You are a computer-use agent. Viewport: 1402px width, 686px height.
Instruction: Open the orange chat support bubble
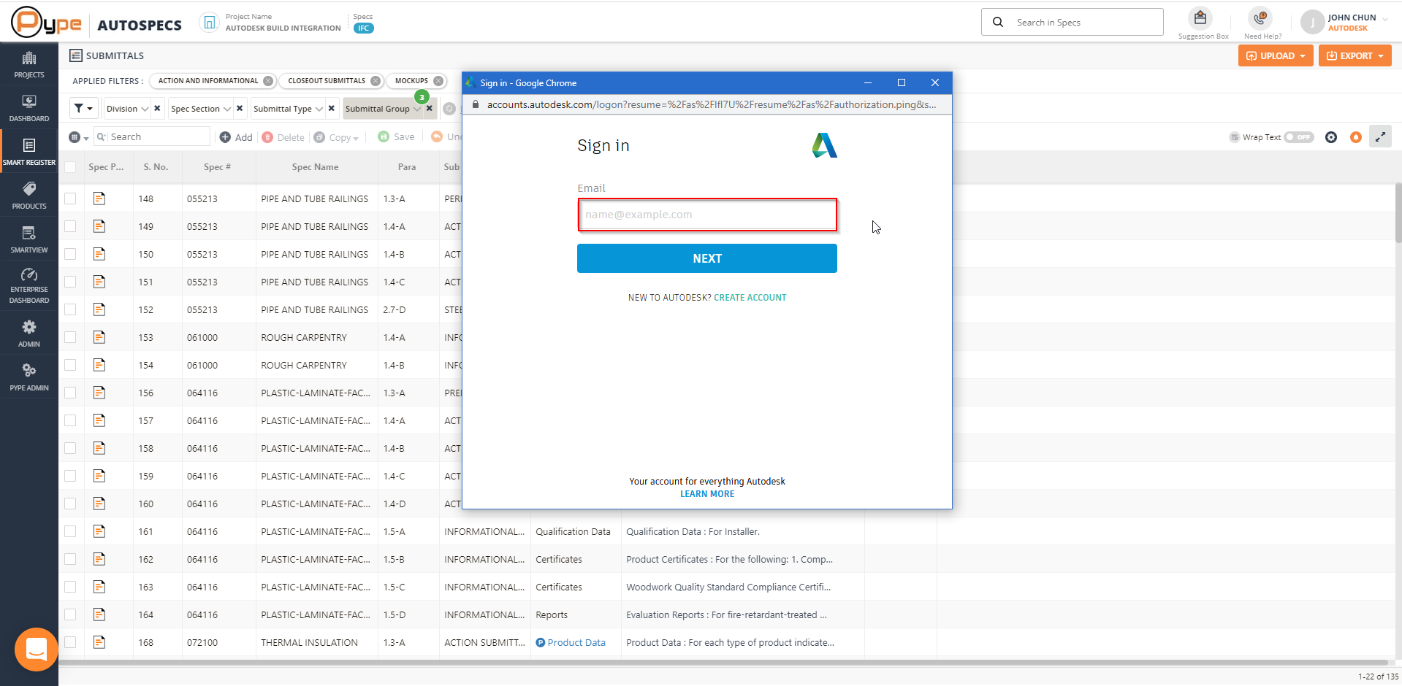click(37, 649)
